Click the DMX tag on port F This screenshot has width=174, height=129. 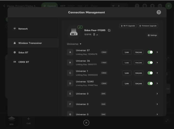[103, 104]
